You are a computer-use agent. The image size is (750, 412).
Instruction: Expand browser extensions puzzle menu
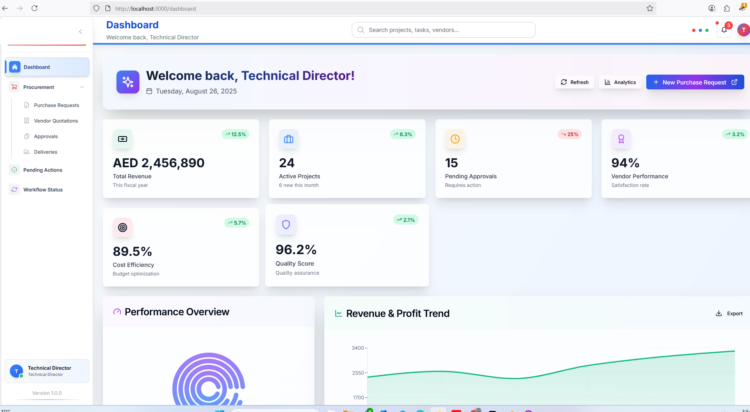tap(726, 8)
